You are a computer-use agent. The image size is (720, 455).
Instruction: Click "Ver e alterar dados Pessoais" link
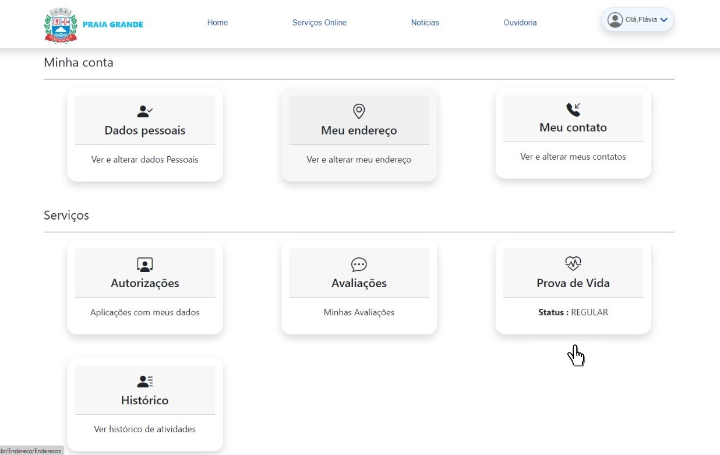pyautogui.click(x=144, y=160)
